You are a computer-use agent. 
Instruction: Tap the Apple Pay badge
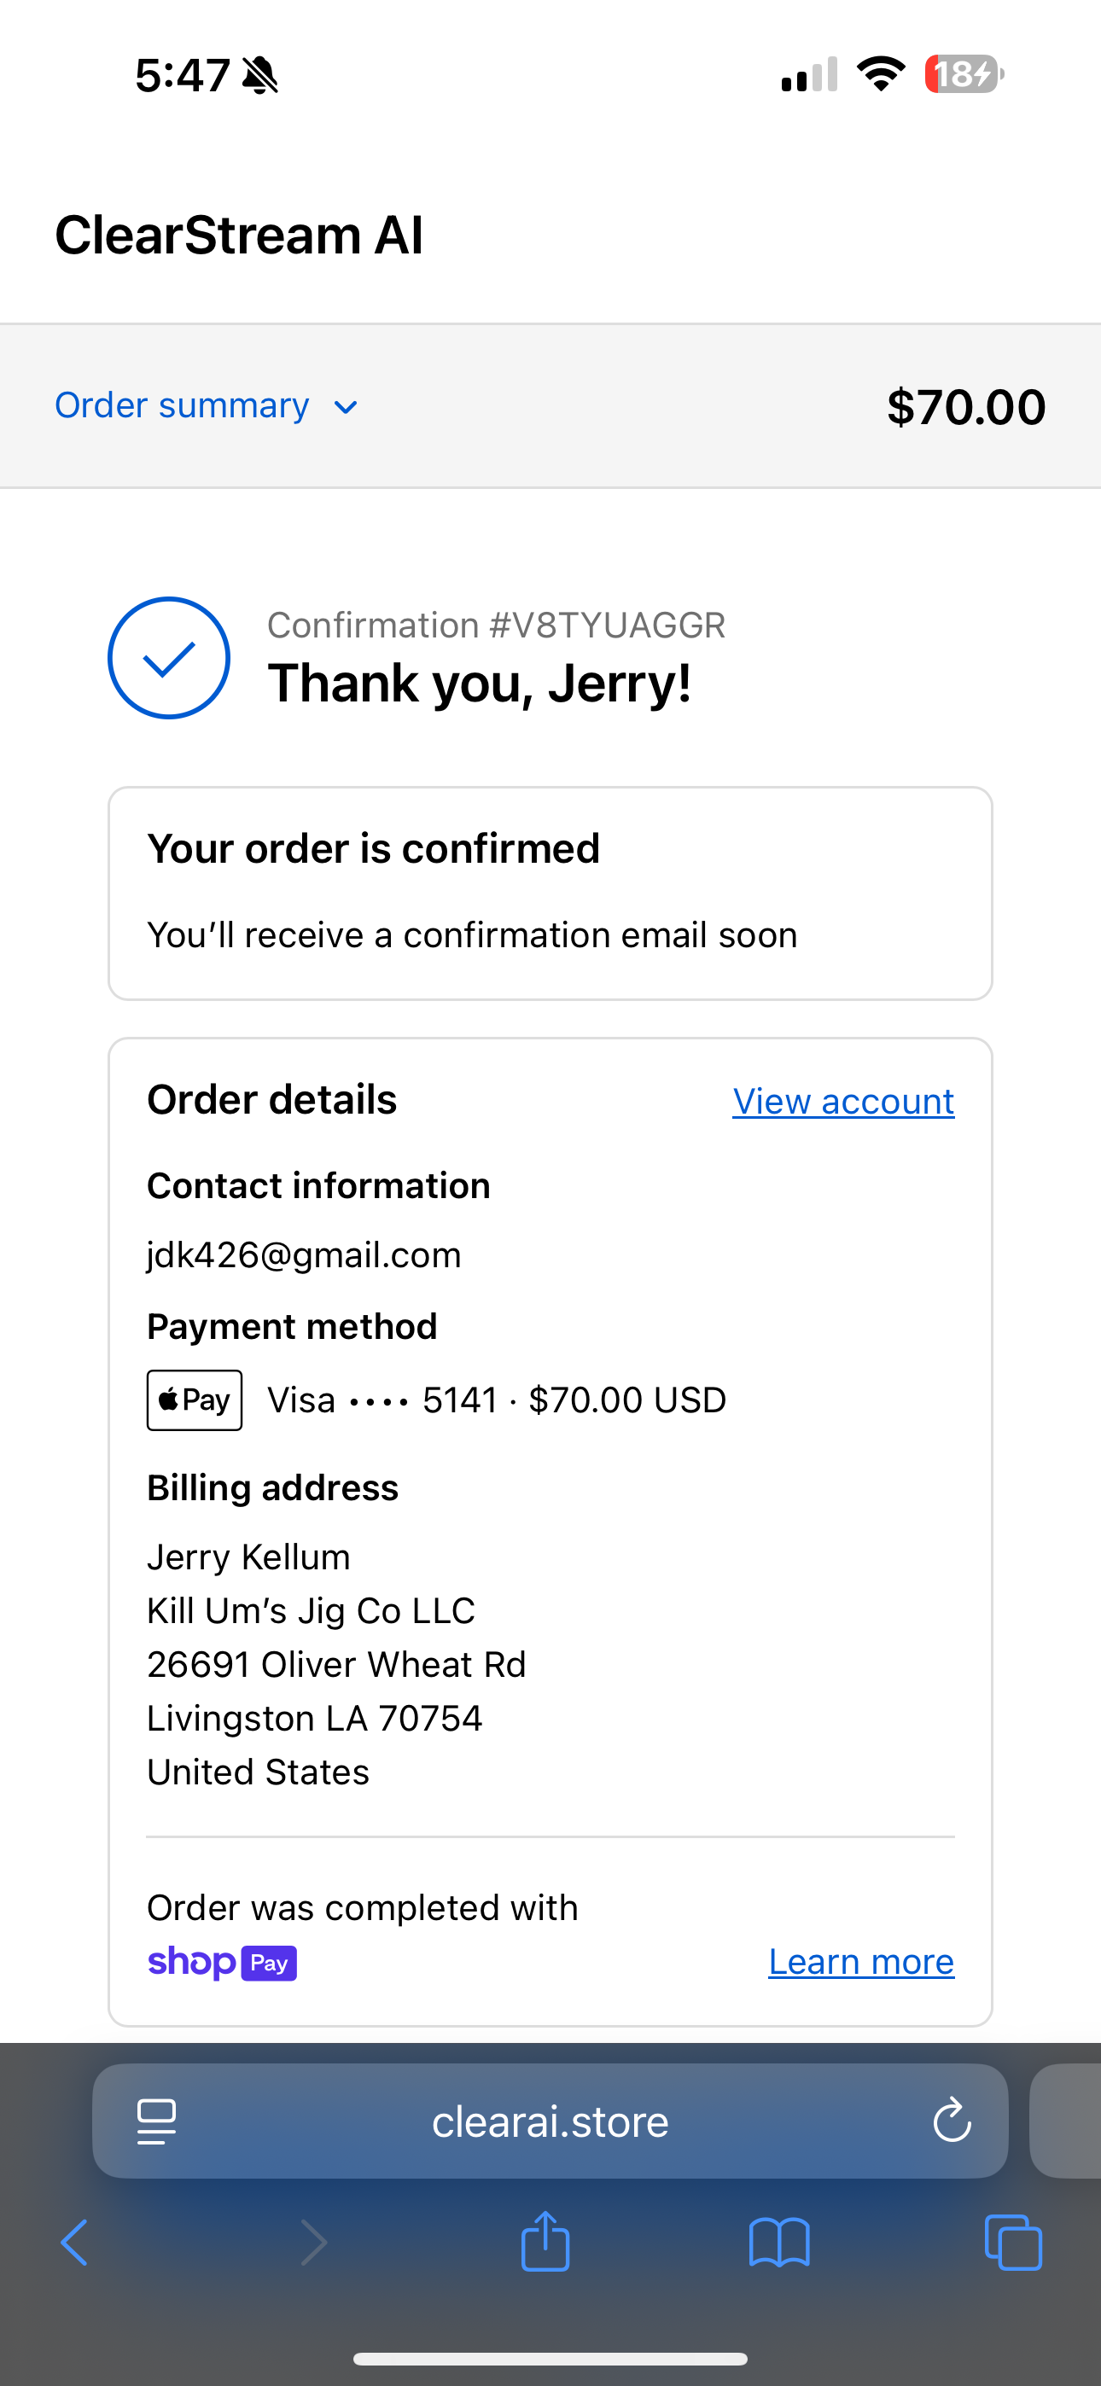click(x=195, y=1400)
